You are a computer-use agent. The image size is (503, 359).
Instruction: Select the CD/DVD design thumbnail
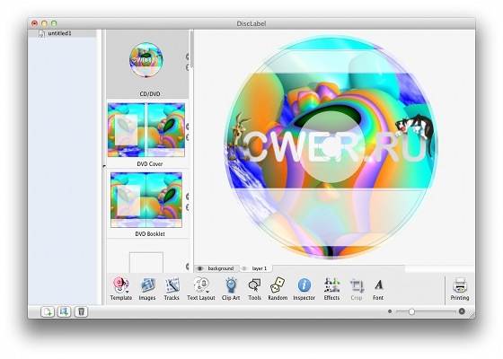[x=146, y=60]
